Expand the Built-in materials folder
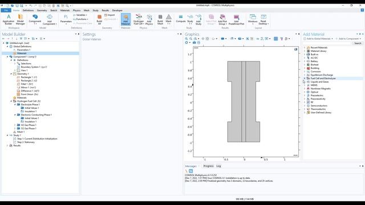Screen dimensions: 365x205 coord(305,55)
